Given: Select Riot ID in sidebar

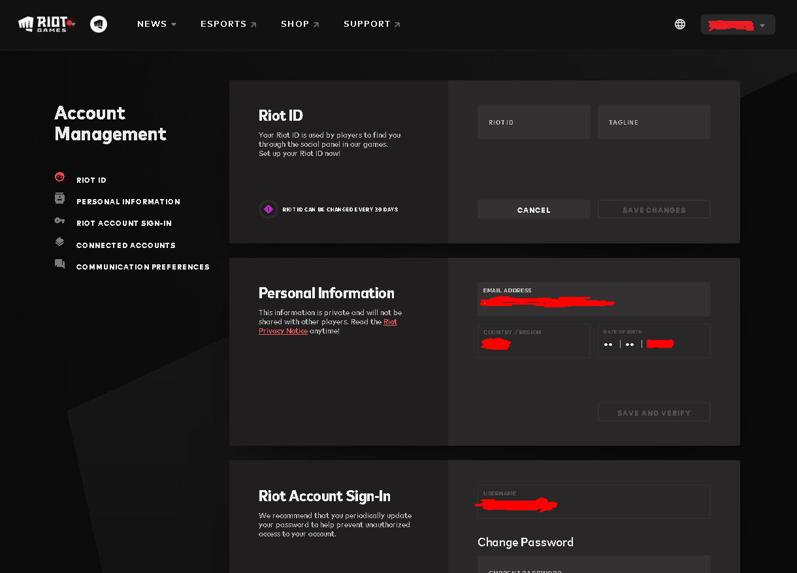Looking at the screenshot, I should pyautogui.click(x=91, y=180).
